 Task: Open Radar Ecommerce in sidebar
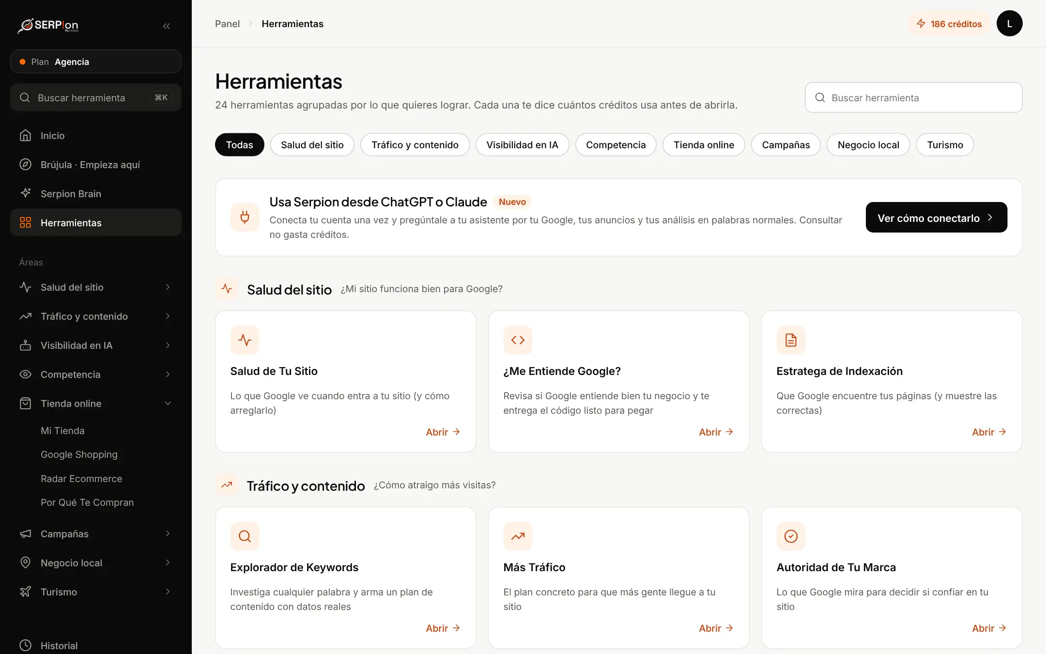tap(81, 479)
